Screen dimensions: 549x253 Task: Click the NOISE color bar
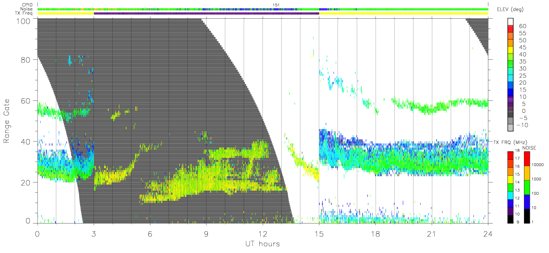(526, 187)
